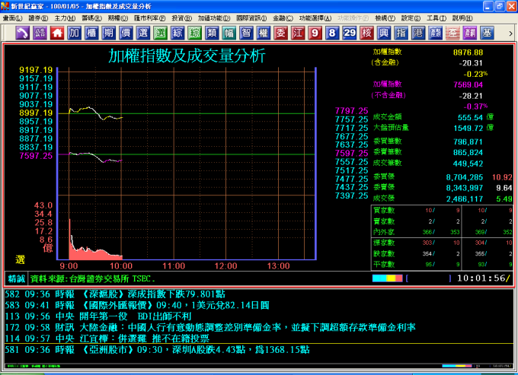518x375 pixels.
Task: Click the 櫃 toolbar icon
Action: tap(91, 33)
